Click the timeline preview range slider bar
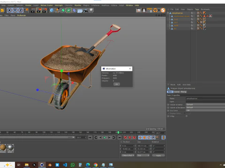 (37, 138)
